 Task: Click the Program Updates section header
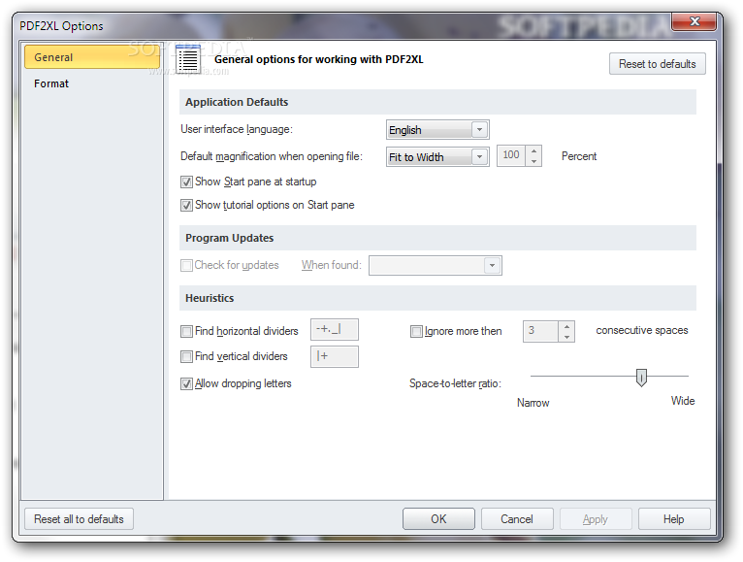coord(437,238)
